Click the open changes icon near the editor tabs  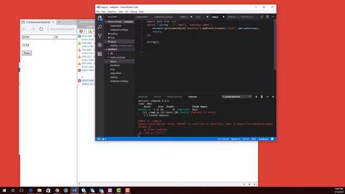261,17
